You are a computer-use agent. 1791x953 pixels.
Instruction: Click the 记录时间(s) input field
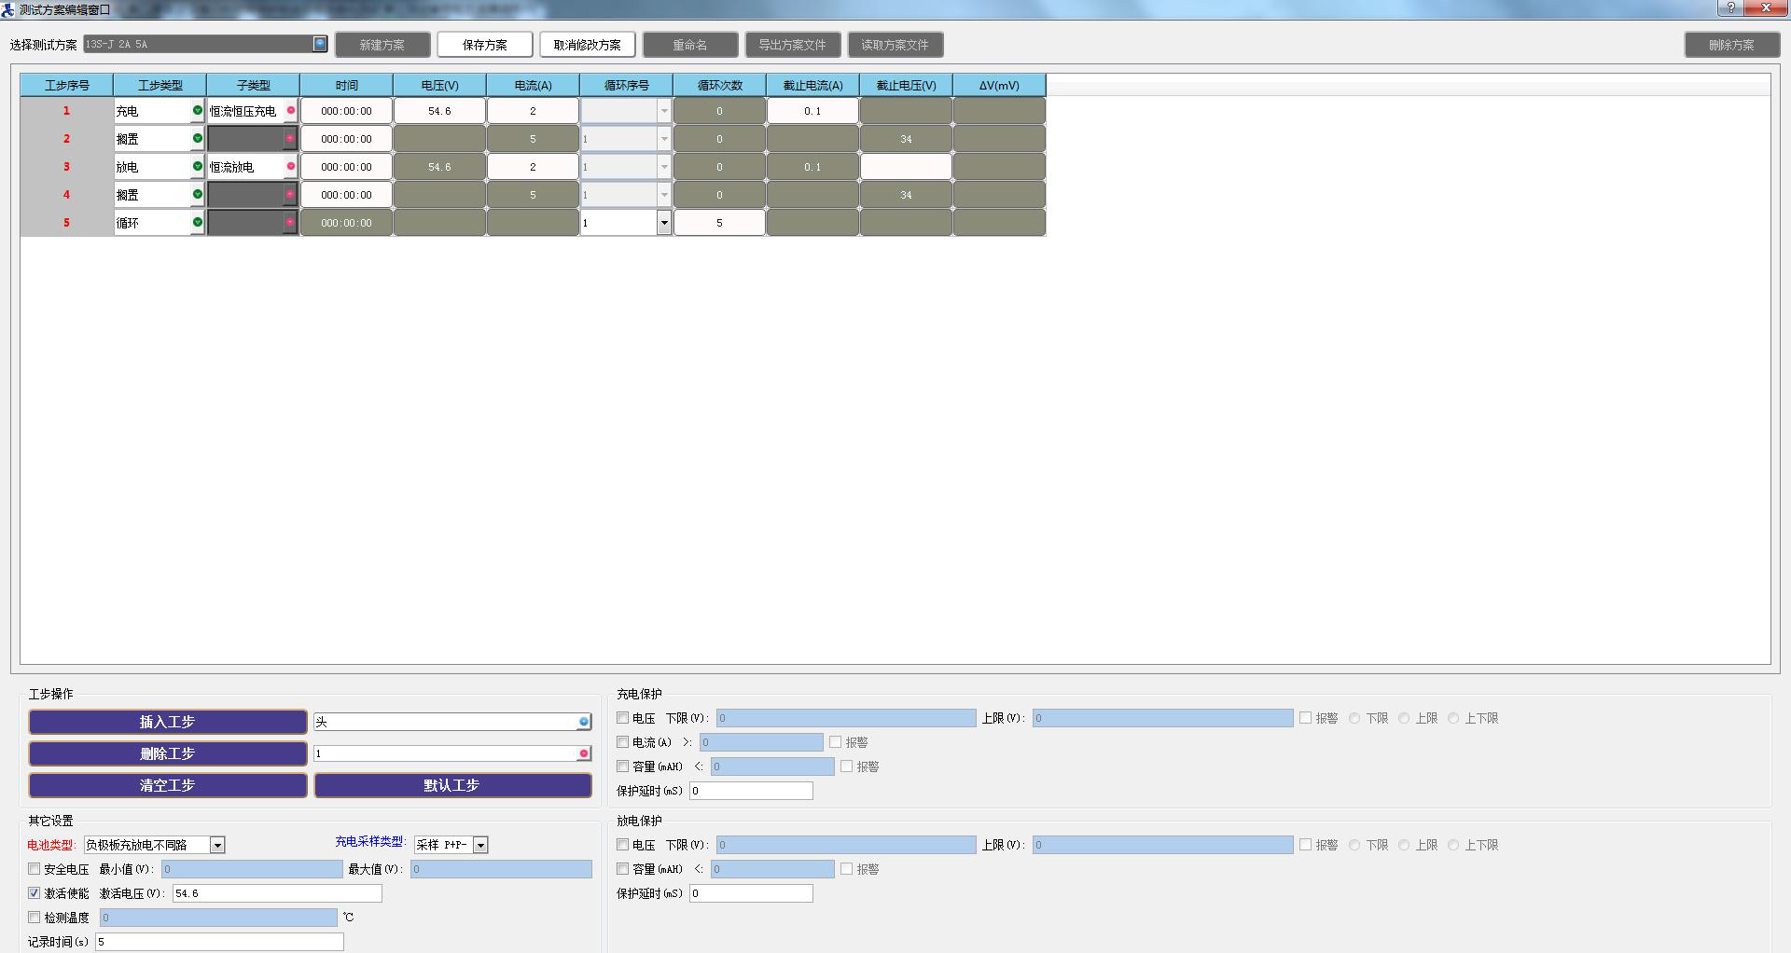[219, 942]
